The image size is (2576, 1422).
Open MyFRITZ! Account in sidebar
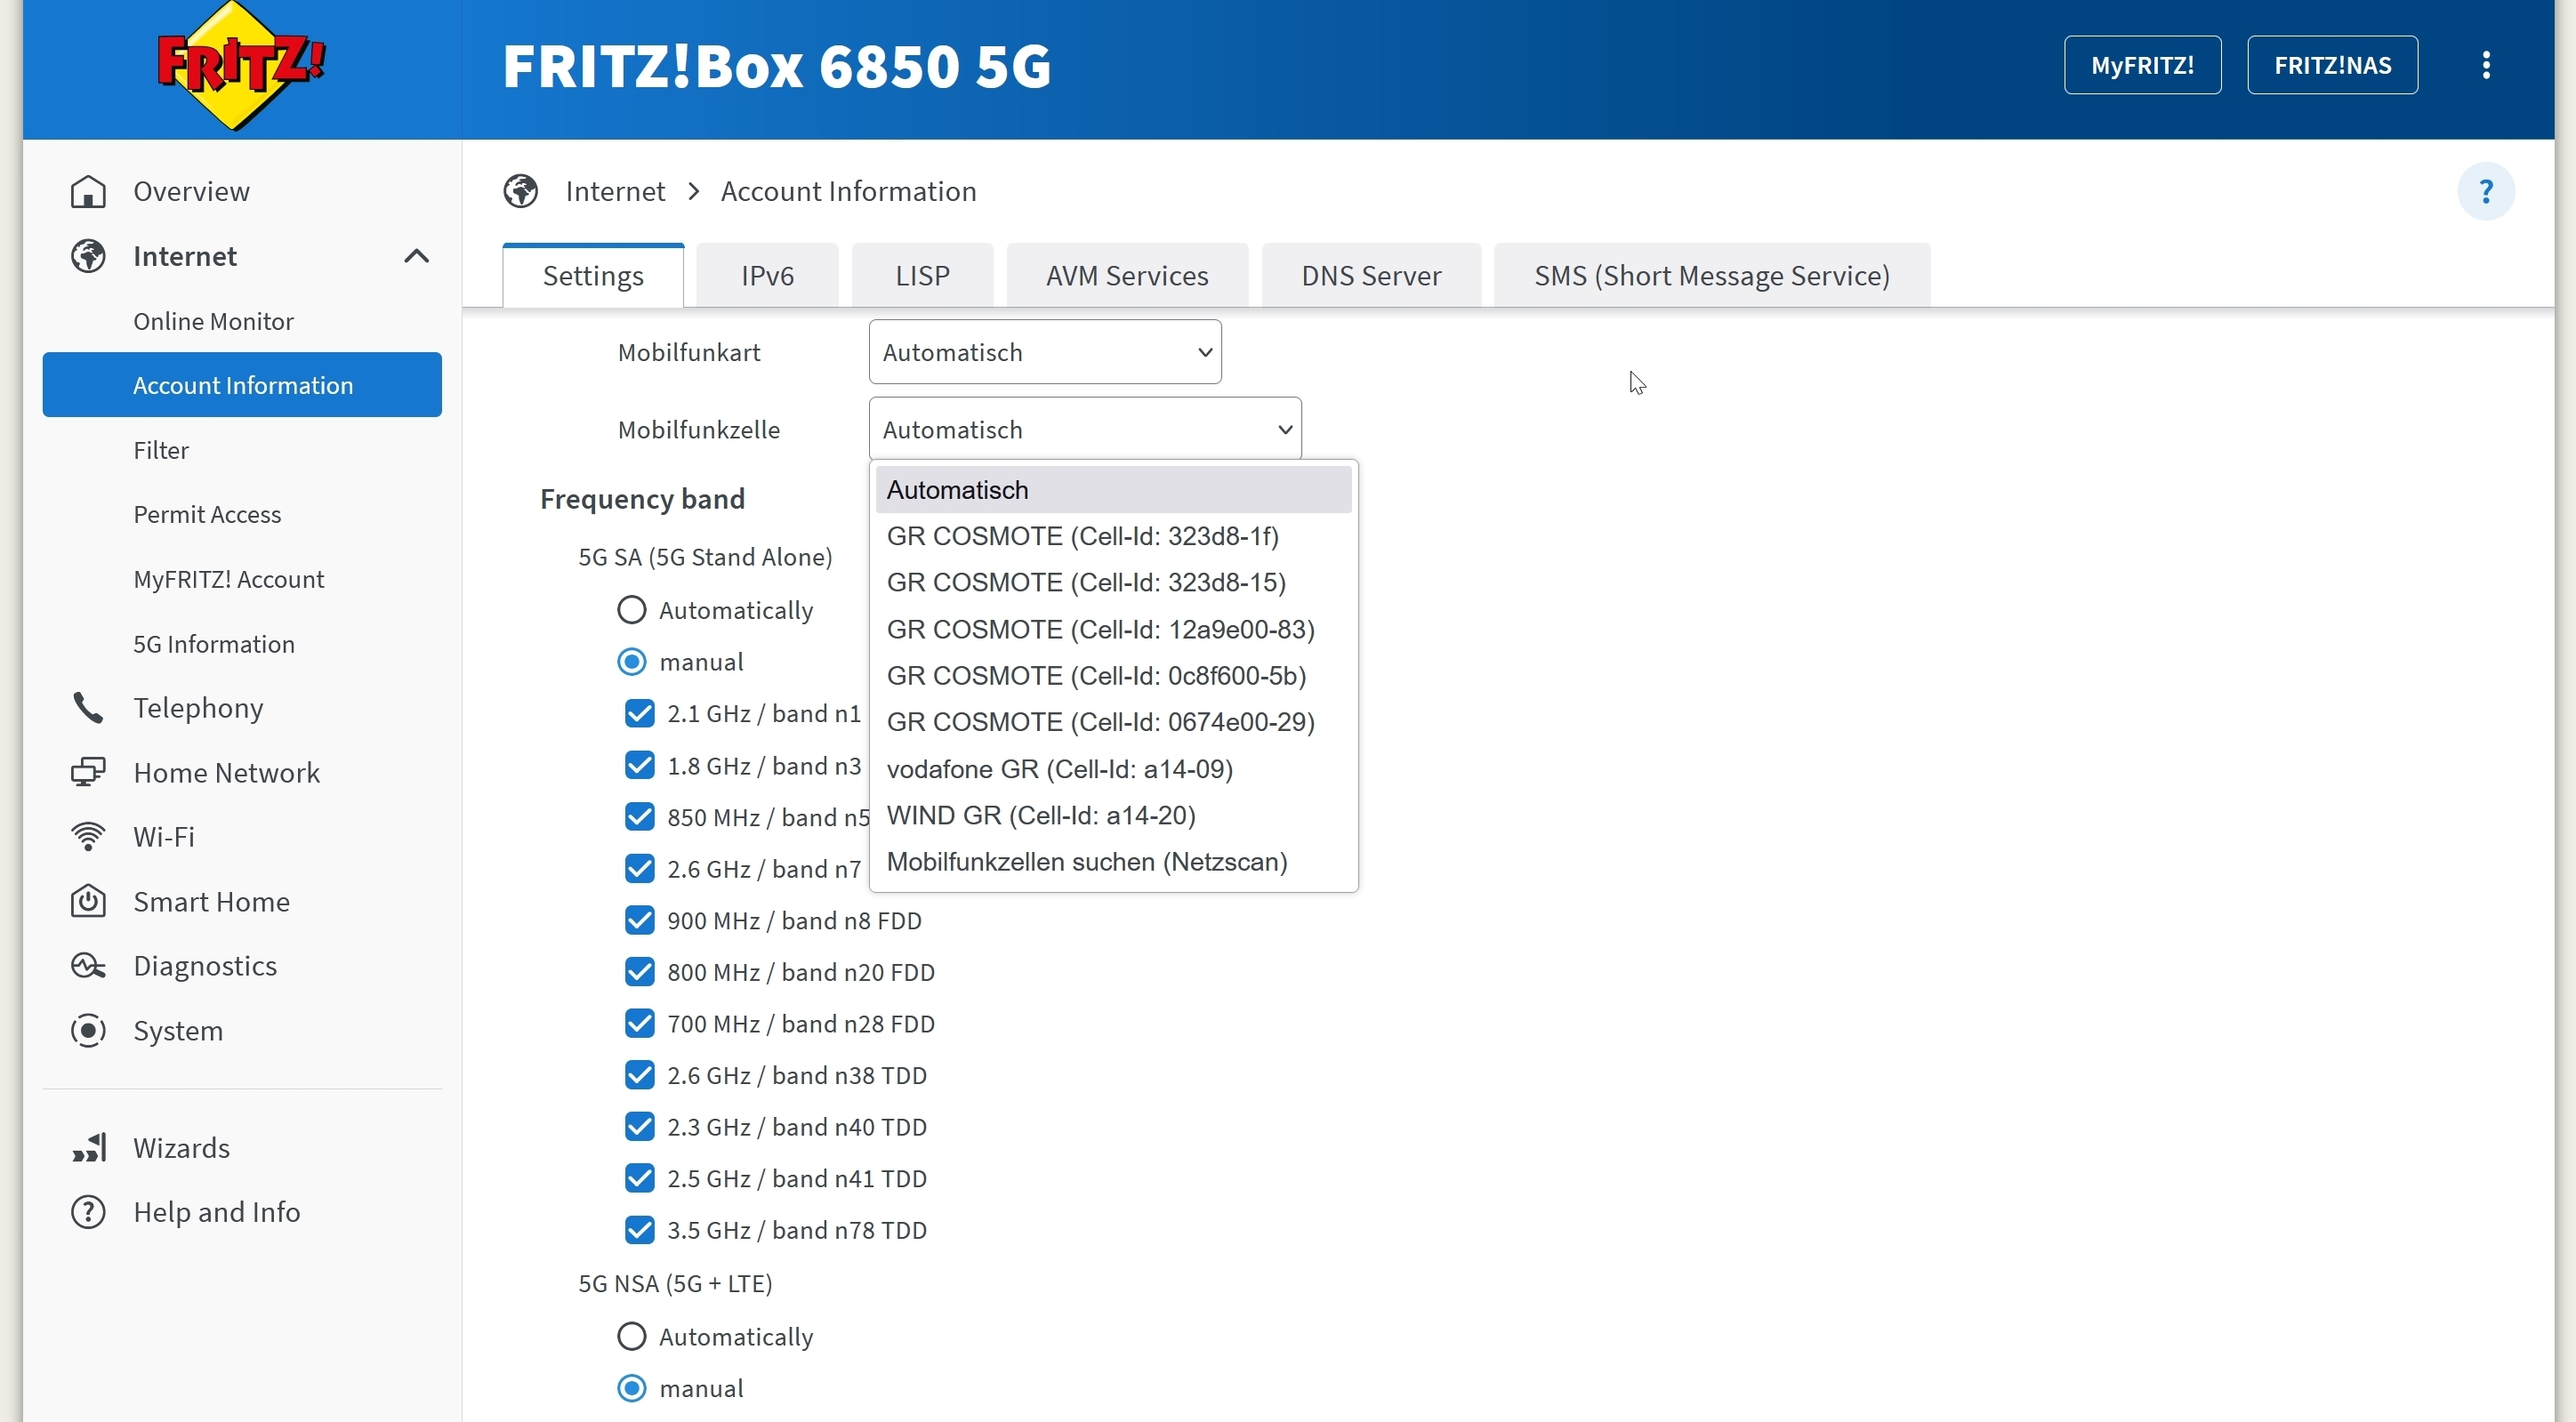coord(242,579)
